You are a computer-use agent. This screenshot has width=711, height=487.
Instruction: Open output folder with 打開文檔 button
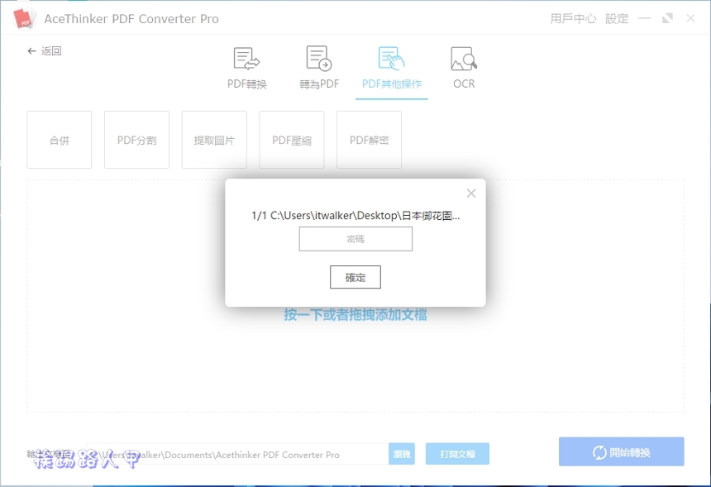(457, 454)
